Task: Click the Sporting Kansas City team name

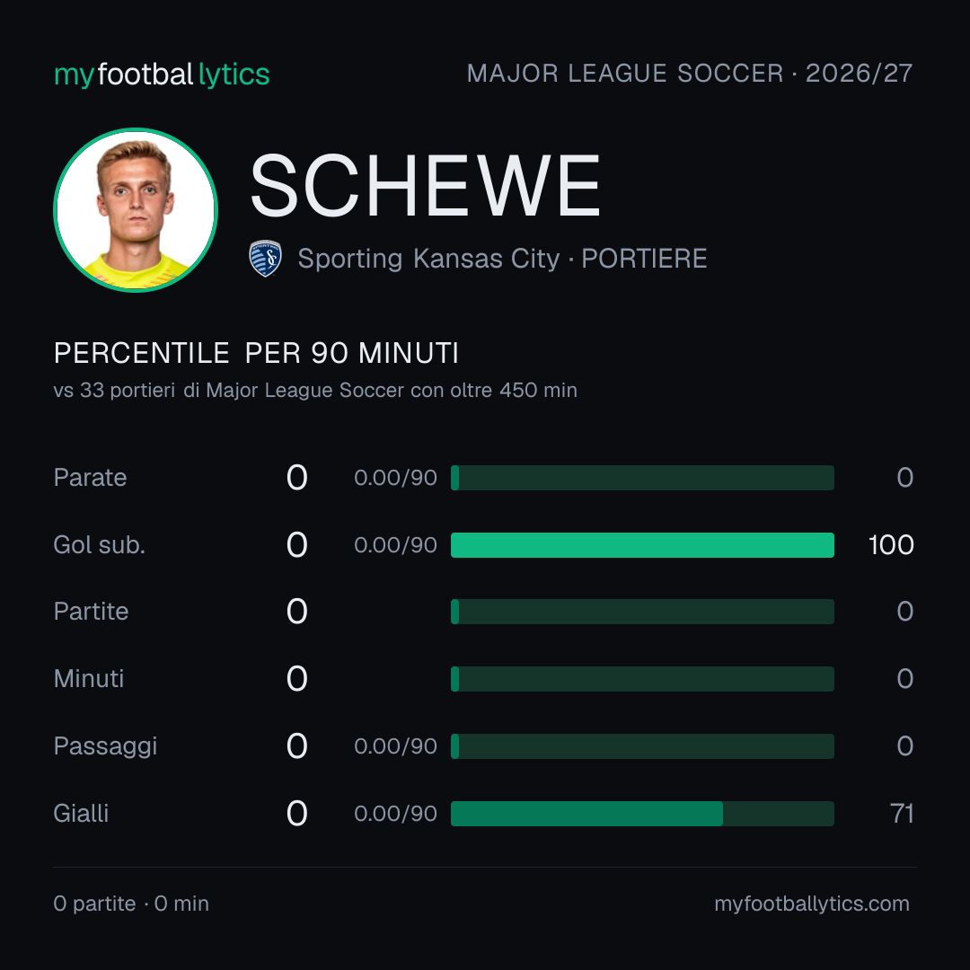Action: click(x=428, y=259)
